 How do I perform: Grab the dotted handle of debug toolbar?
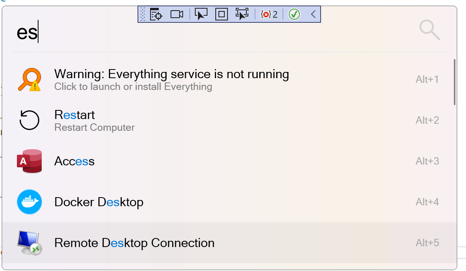coord(142,14)
